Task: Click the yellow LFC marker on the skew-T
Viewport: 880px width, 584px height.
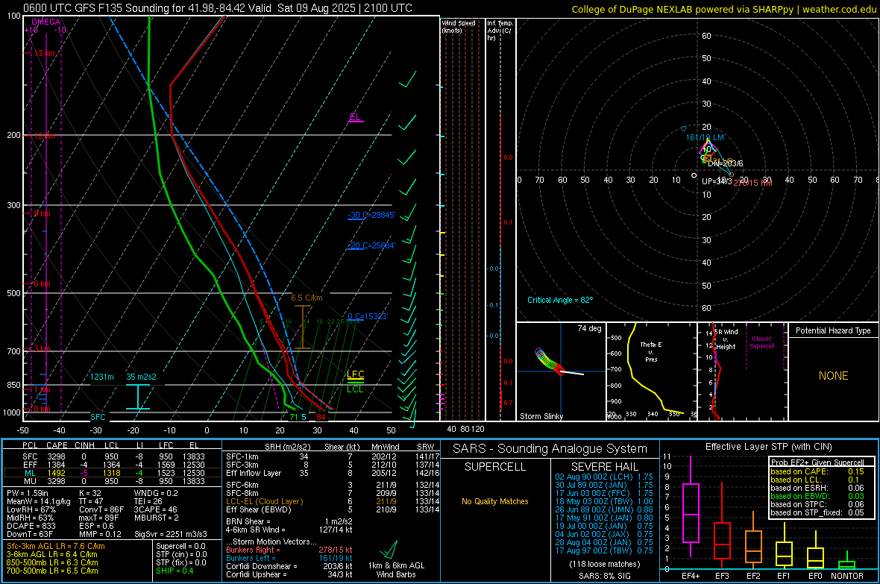Action: click(x=355, y=374)
